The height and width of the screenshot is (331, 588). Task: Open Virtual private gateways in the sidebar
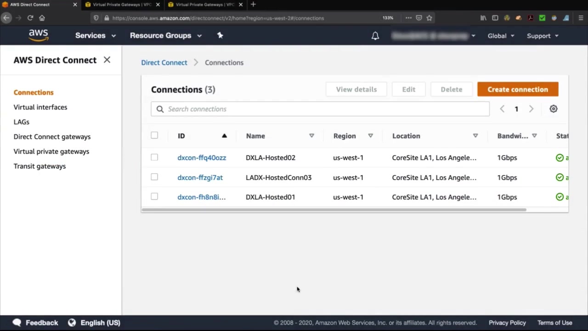click(51, 151)
